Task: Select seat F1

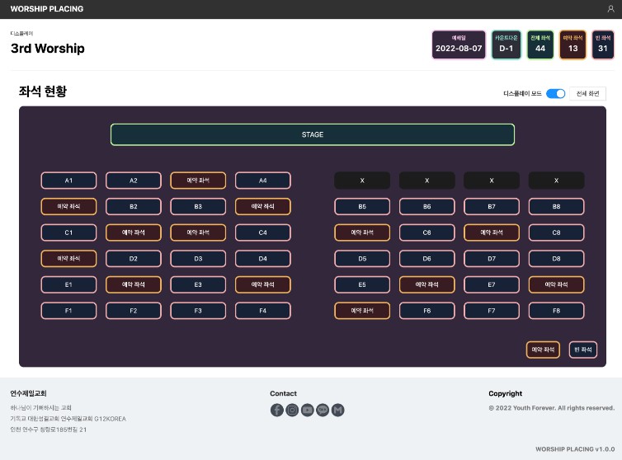Action: pyautogui.click(x=68, y=311)
